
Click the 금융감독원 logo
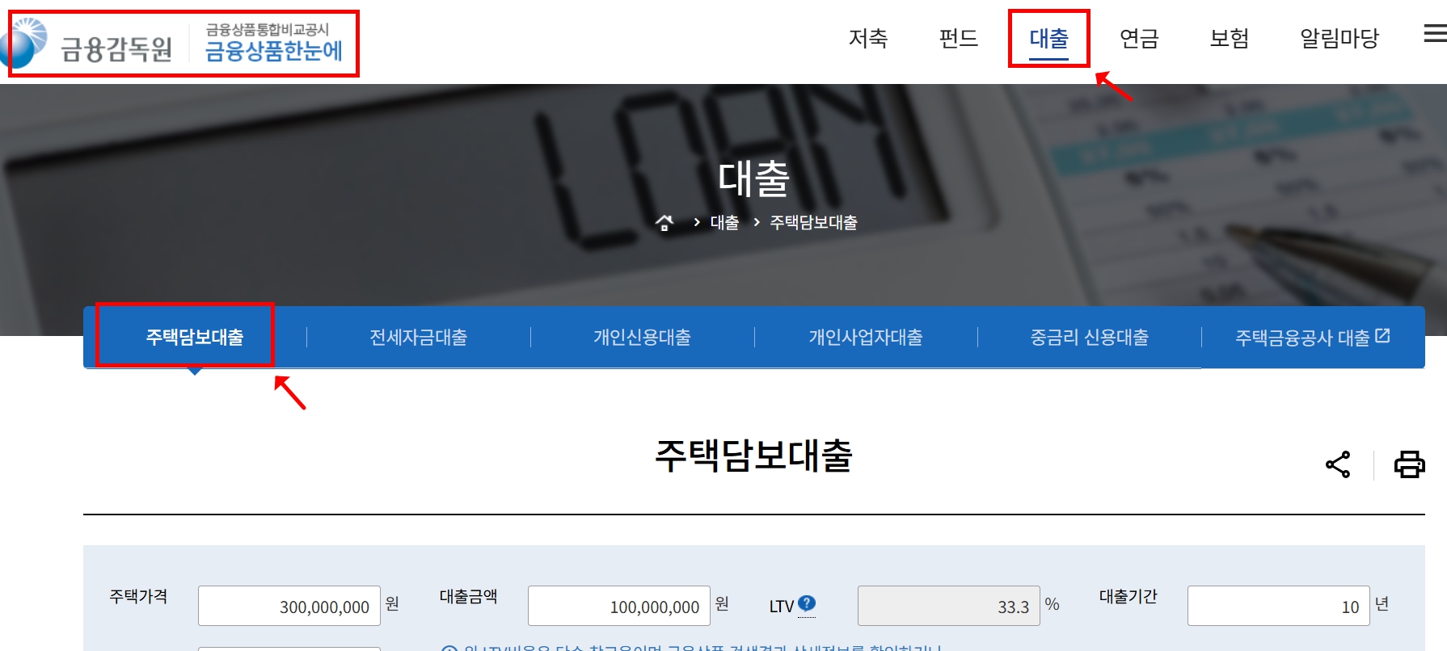coord(86,44)
